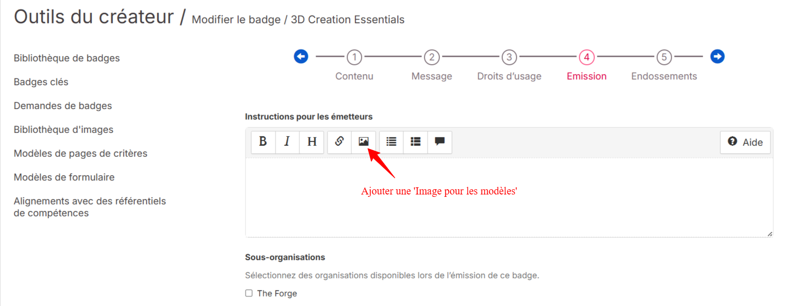The width and height of the screenshot is (799, 306).
Task: Grab the text area resize handle
Action: coord(769,234)
